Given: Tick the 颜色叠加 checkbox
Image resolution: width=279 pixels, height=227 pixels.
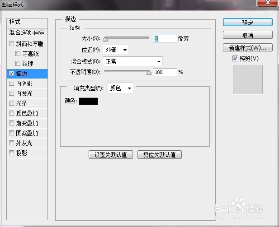Looking at the screenshot, I should coord(12,113).
